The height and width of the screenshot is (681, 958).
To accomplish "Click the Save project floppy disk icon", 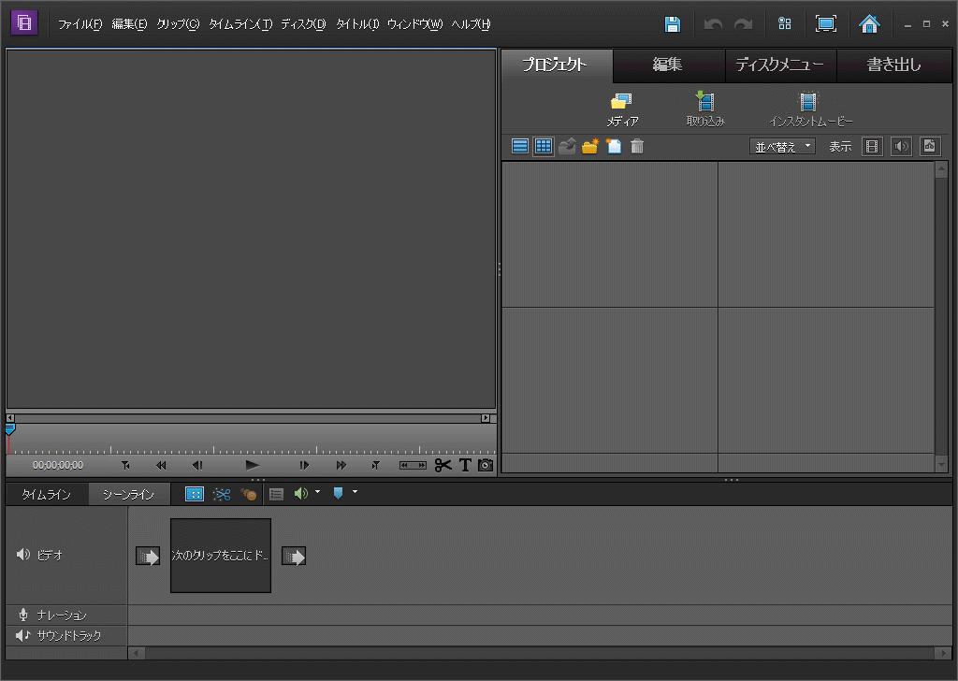I will point(672,24).
